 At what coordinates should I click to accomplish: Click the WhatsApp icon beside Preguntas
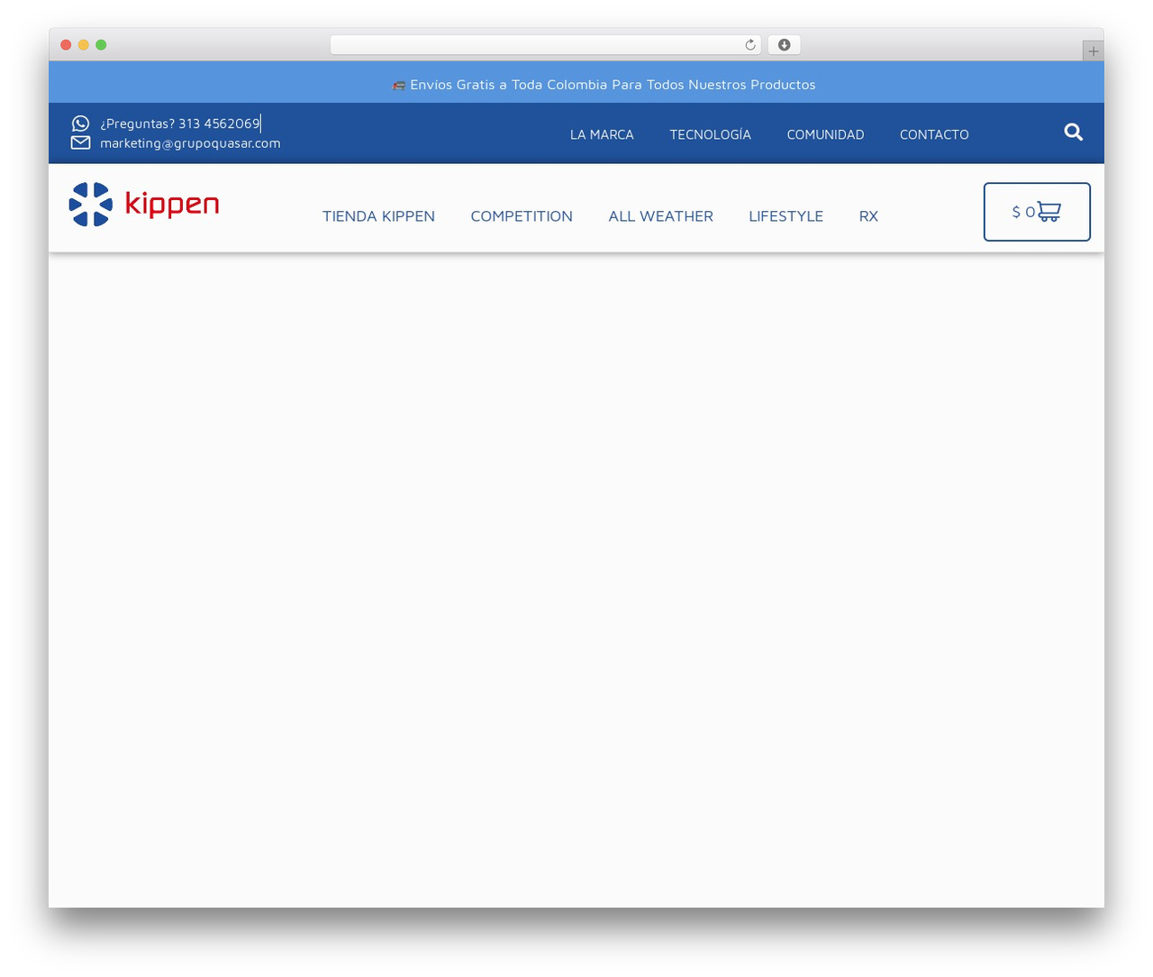pos(81,123)
